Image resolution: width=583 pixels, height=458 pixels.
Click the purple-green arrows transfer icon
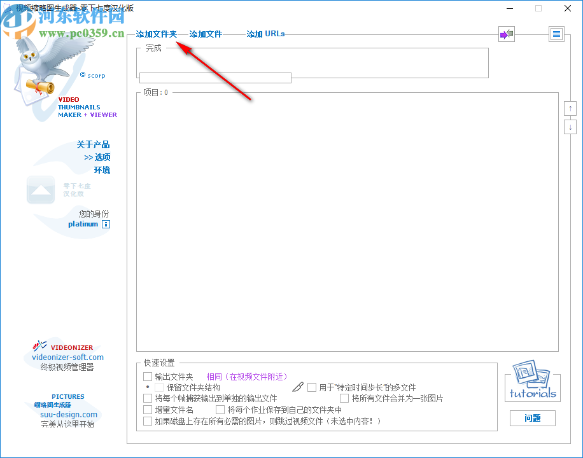tap(506, 34)
